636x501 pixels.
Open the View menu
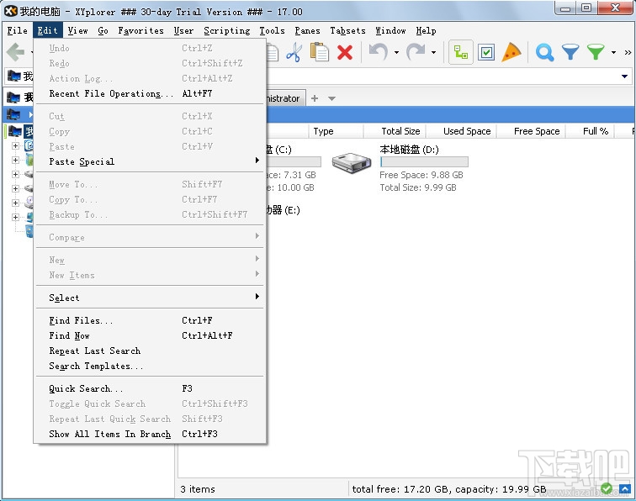click(78, 30)
